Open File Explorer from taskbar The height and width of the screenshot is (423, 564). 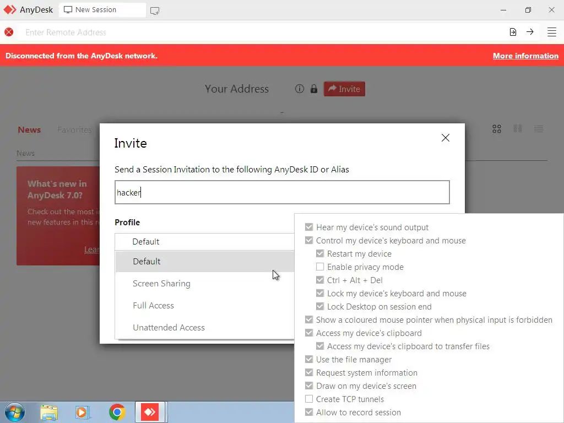coord(49,413)
